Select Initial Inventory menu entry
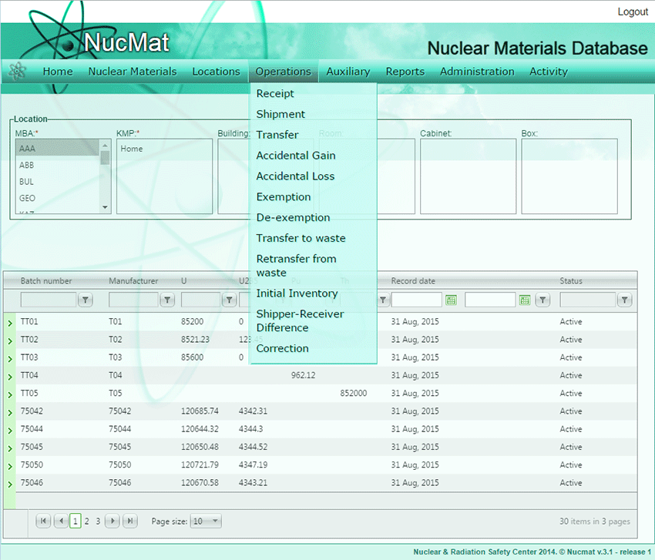Screen dimensions: 655x560 tap(297, 293)
